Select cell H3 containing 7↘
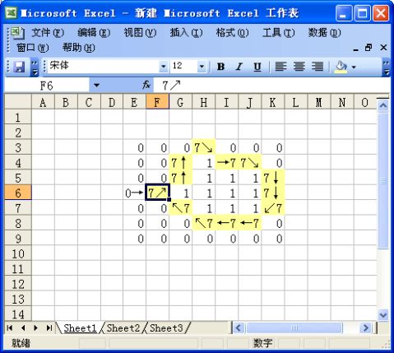 (x=204, y=147)
